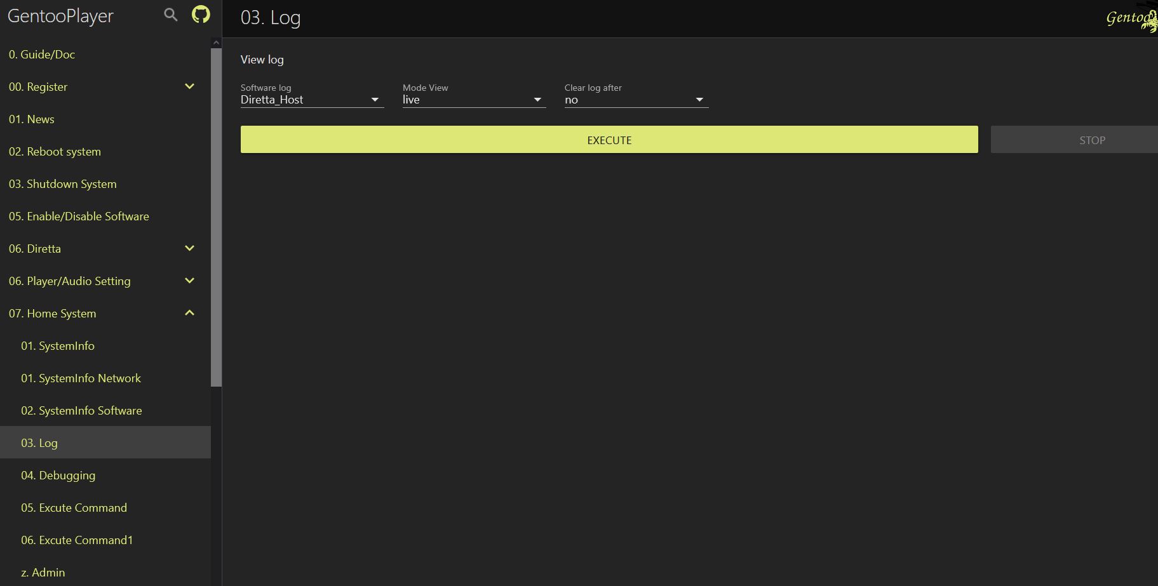Click the sidebar scrollbar thumb
The height and width of the screenshot is (586, 1158).
(x=216, y=217)
